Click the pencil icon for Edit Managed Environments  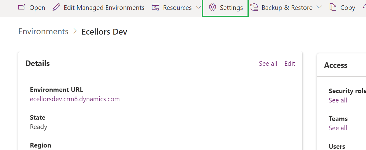point(56,7)
